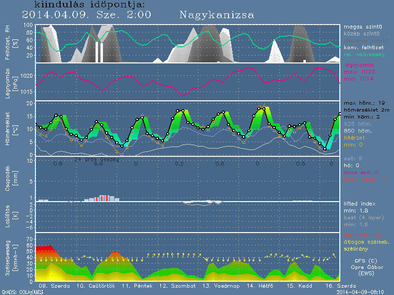This screenshot has width=394, height=295.
Task: Select the yellow 'szélirány' legend label
Action: click(357, 249)
